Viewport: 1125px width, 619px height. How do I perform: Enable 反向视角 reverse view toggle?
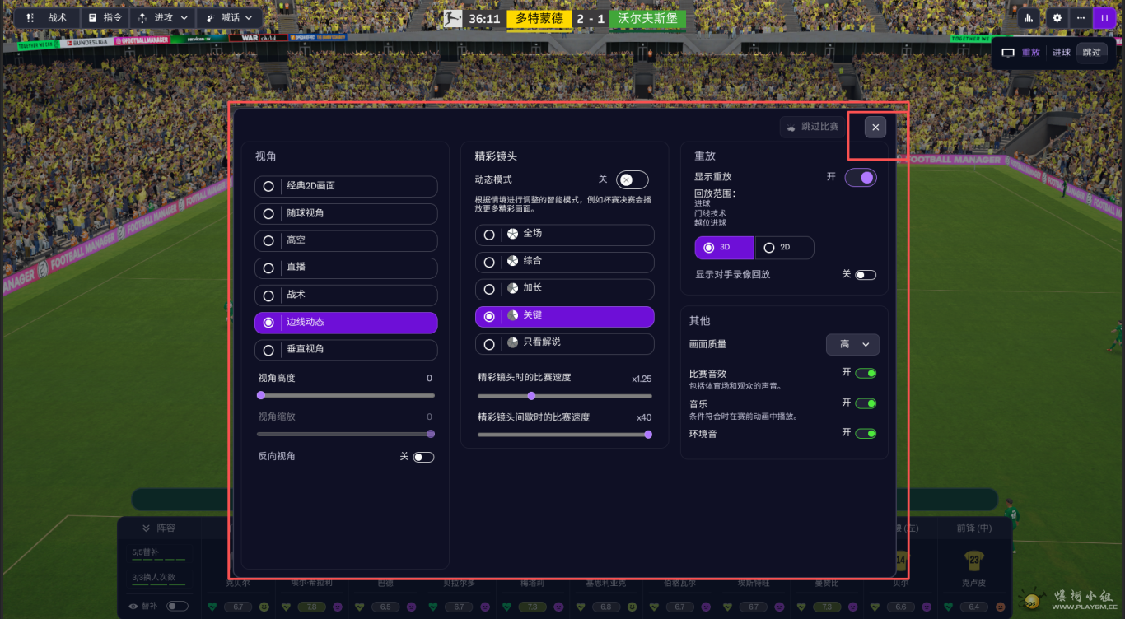click(423, 457)
